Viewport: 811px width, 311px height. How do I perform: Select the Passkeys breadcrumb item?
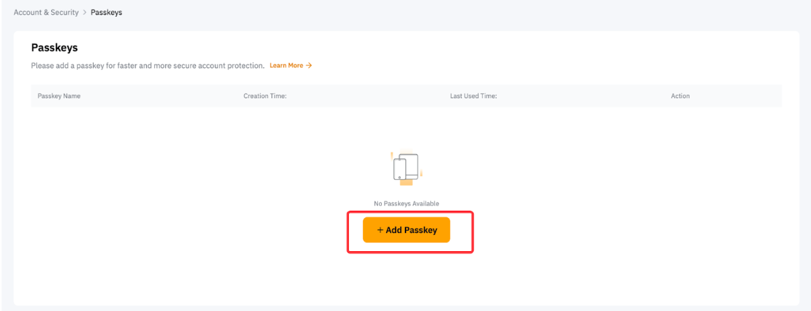pyautogui.click(x=106, y=13)
